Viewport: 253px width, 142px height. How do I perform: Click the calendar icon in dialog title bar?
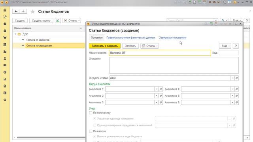pos(216,24)
